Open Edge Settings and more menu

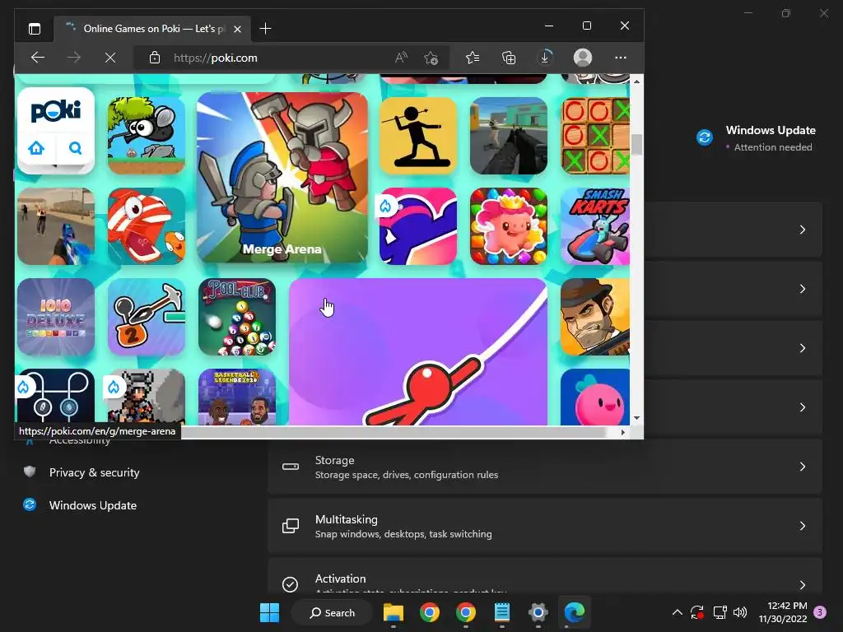click(621, 58)
